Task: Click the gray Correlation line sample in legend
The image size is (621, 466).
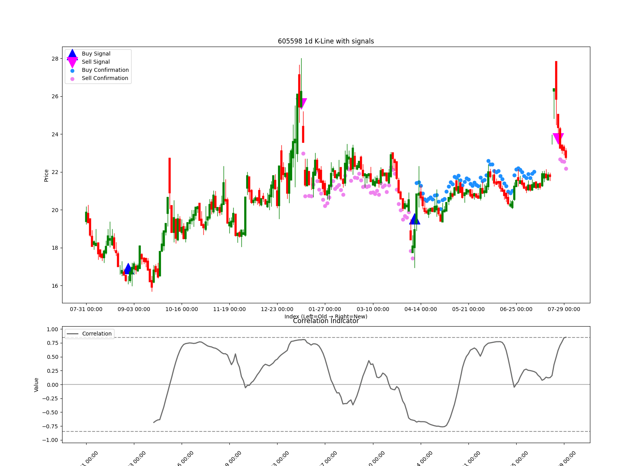Action: [73, 334]
